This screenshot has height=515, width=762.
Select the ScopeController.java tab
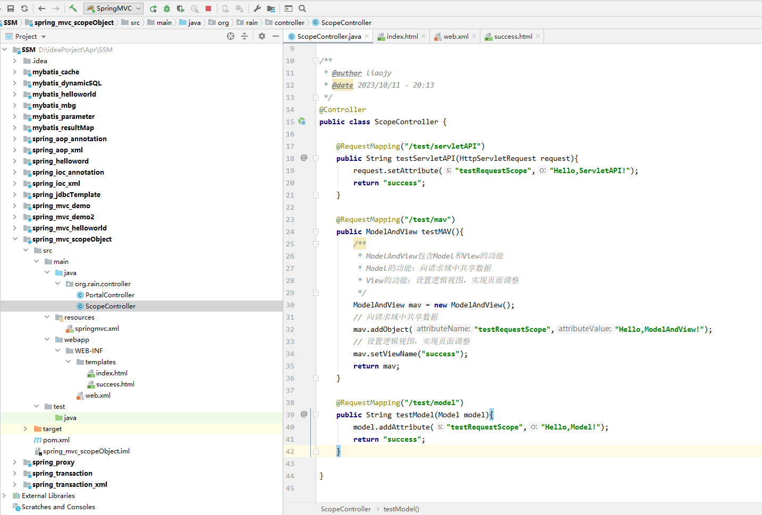(329, 36)
